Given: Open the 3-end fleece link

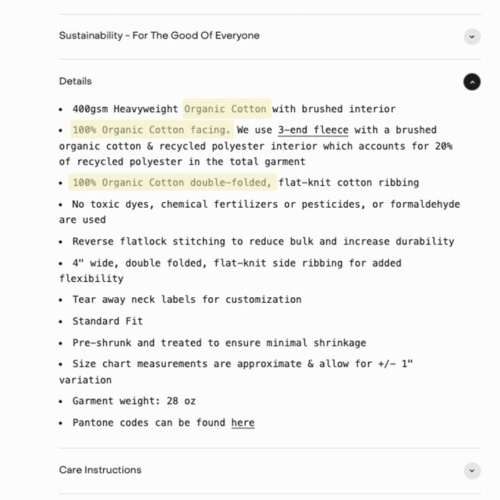Looking at the screenshot, I should click(313, 130).
